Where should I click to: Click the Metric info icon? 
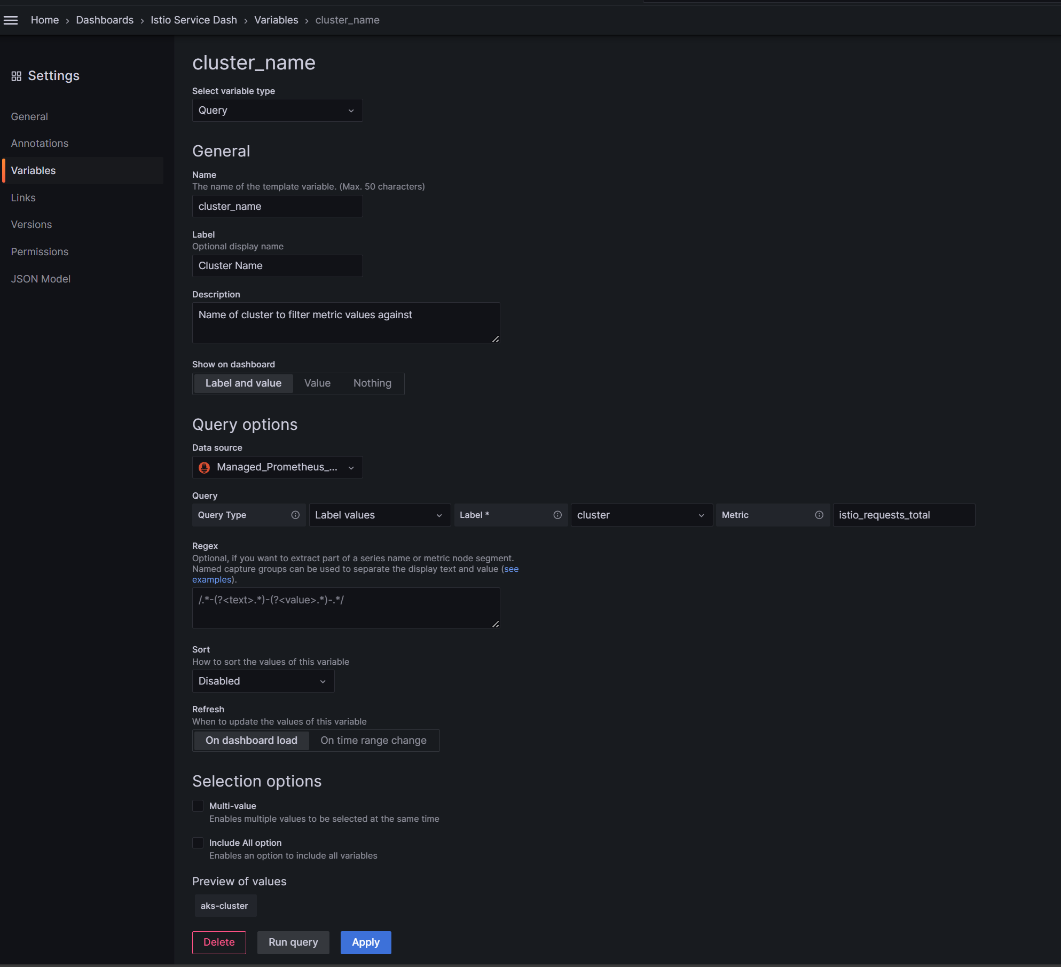(x=819, y=515)
